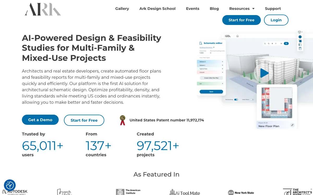
Task: Toggle the Cellar Floors switch
Action: pyautogui.click(x=252, y=100)
